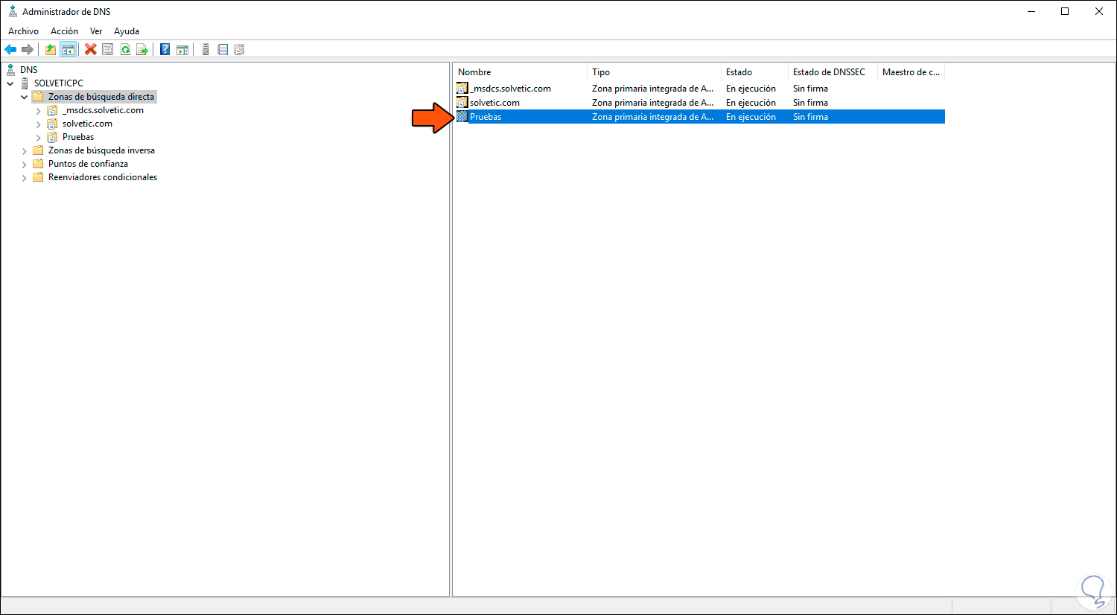Select solvetic.com label in tree
1117x615 pixels.
point(87,124)
